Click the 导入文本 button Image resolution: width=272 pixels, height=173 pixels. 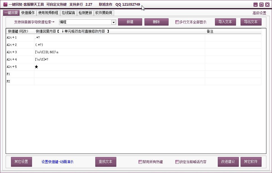click(x=225, y=22)
